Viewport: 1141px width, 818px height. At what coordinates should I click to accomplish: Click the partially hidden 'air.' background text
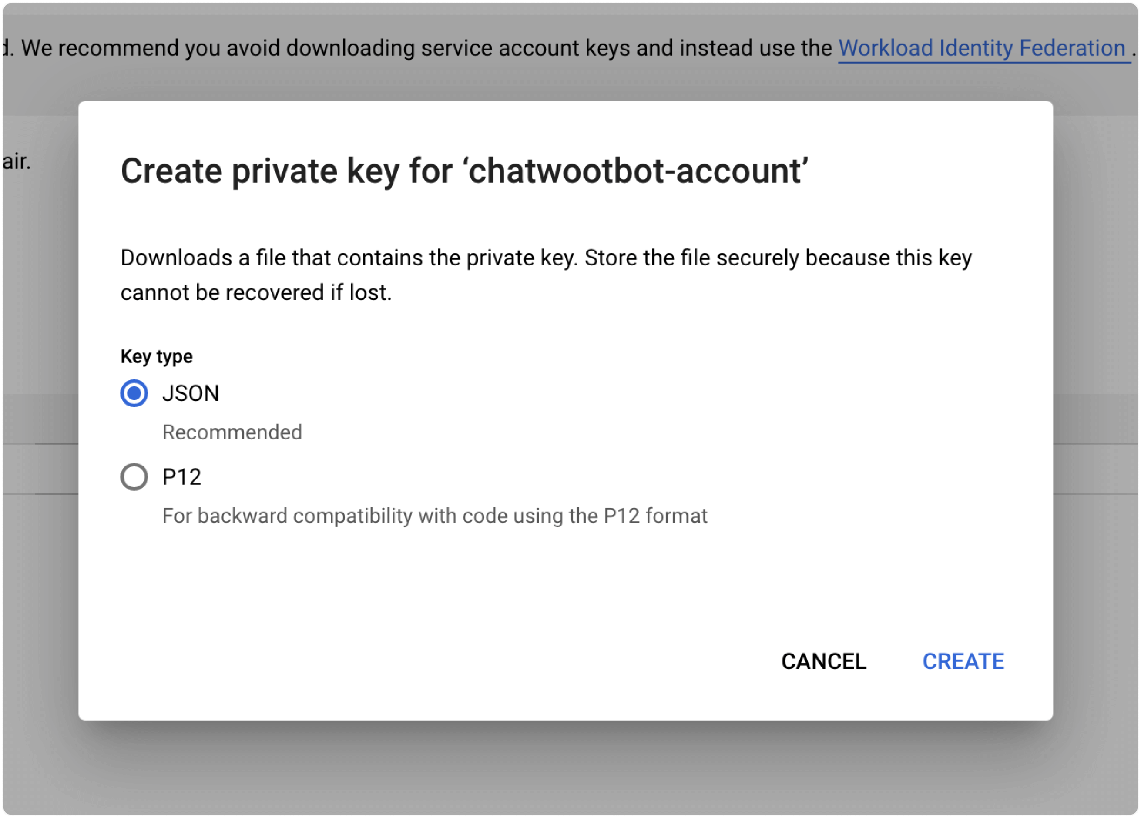pos(16,162)
